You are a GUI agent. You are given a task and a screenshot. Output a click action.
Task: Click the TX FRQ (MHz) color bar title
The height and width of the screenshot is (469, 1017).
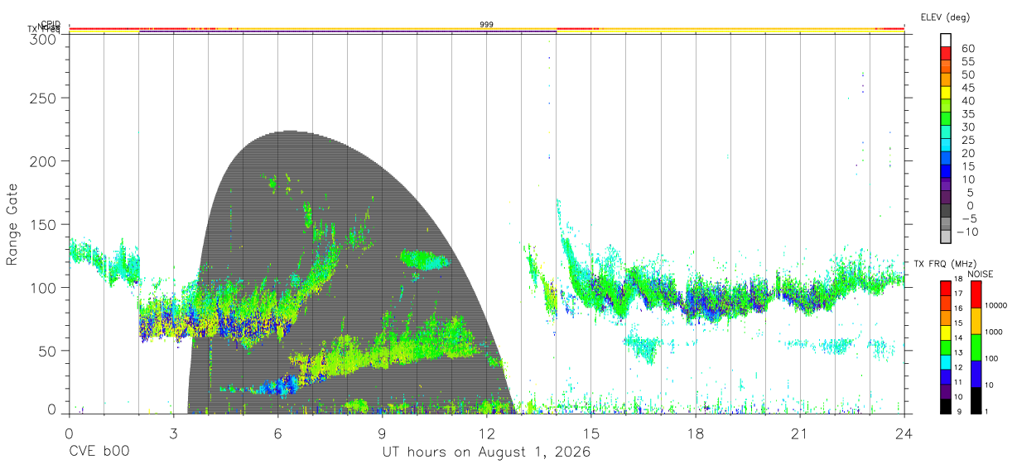pyautogui.click(x=943, y=264)
